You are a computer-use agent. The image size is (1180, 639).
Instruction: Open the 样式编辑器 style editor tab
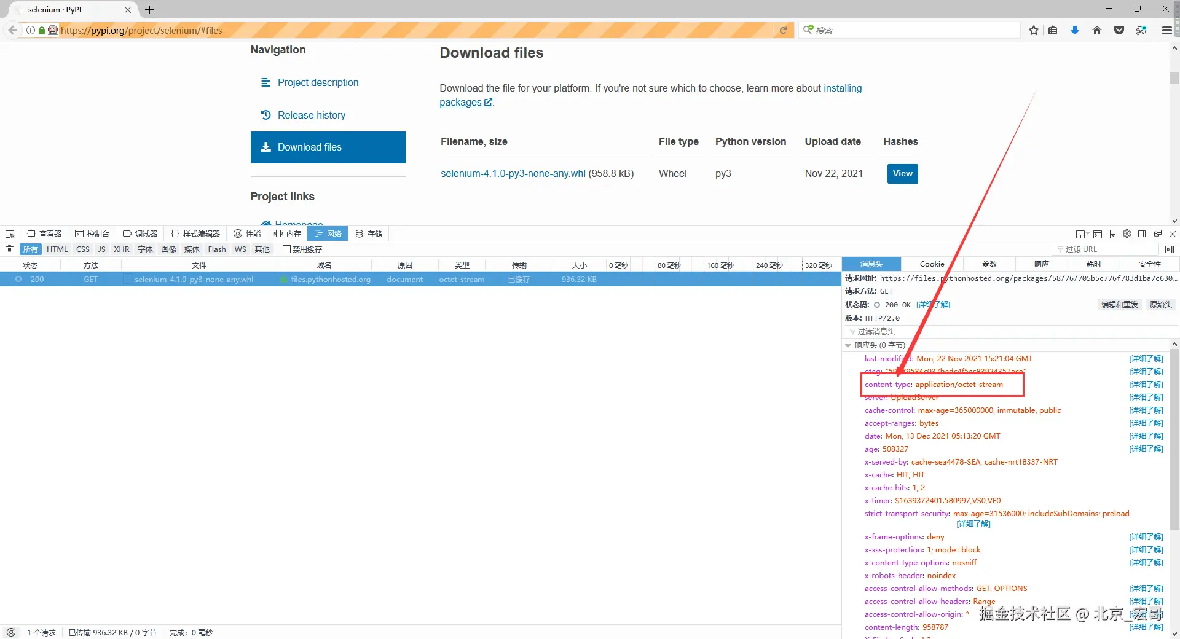195,234
